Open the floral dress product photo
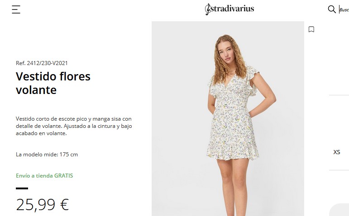Image resolution: width=349 pixels, height=216 pixels. click(x=228, y=118)
